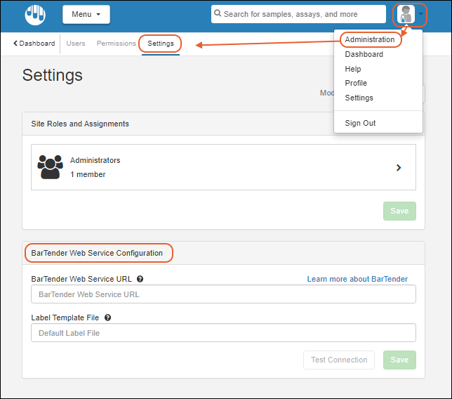Click help icon beside Label Template File
The height and width of the screenshot is (399, 452).
click(x=107, y=318)
